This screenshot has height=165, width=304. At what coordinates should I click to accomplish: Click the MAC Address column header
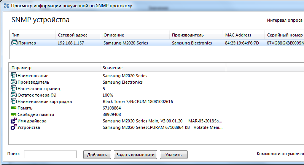click(x=244, y=35)
